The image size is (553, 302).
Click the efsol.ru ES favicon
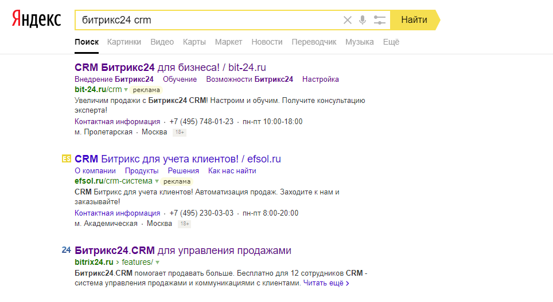(x=67, y=159)
